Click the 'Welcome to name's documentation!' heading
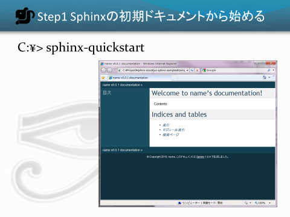The width and height of the screenshot is (290, 217). coord(207,93)
